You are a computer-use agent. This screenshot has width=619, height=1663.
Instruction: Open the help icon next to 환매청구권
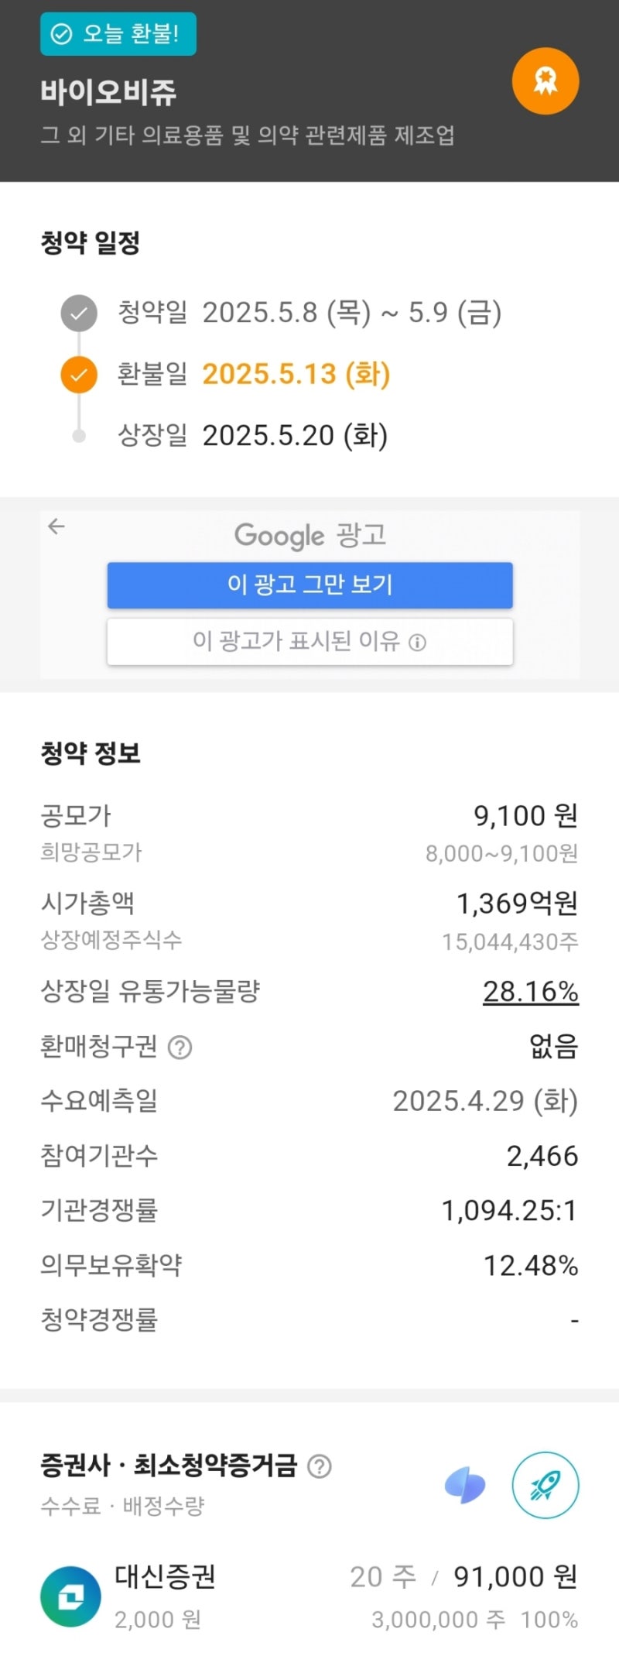(180, 1048)
